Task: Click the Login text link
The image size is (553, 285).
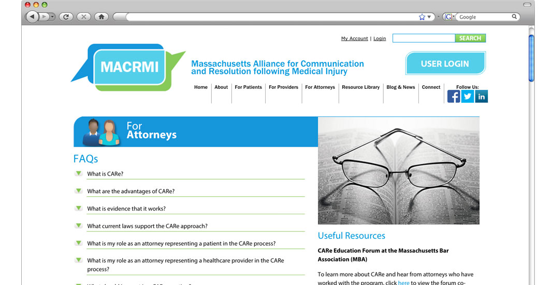Action: [x=380, y=38]
